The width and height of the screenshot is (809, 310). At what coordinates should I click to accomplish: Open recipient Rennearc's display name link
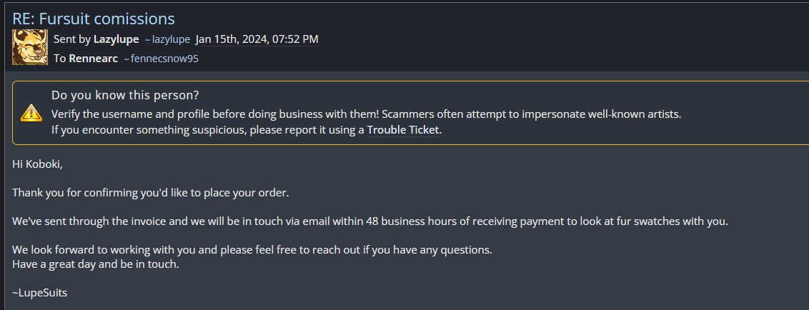click(x=93, y=59)
